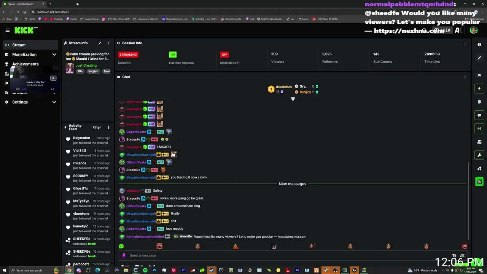The image size is (487, 274).
Task: Click the info icon in right toolbar
Action: pos(479,45)
